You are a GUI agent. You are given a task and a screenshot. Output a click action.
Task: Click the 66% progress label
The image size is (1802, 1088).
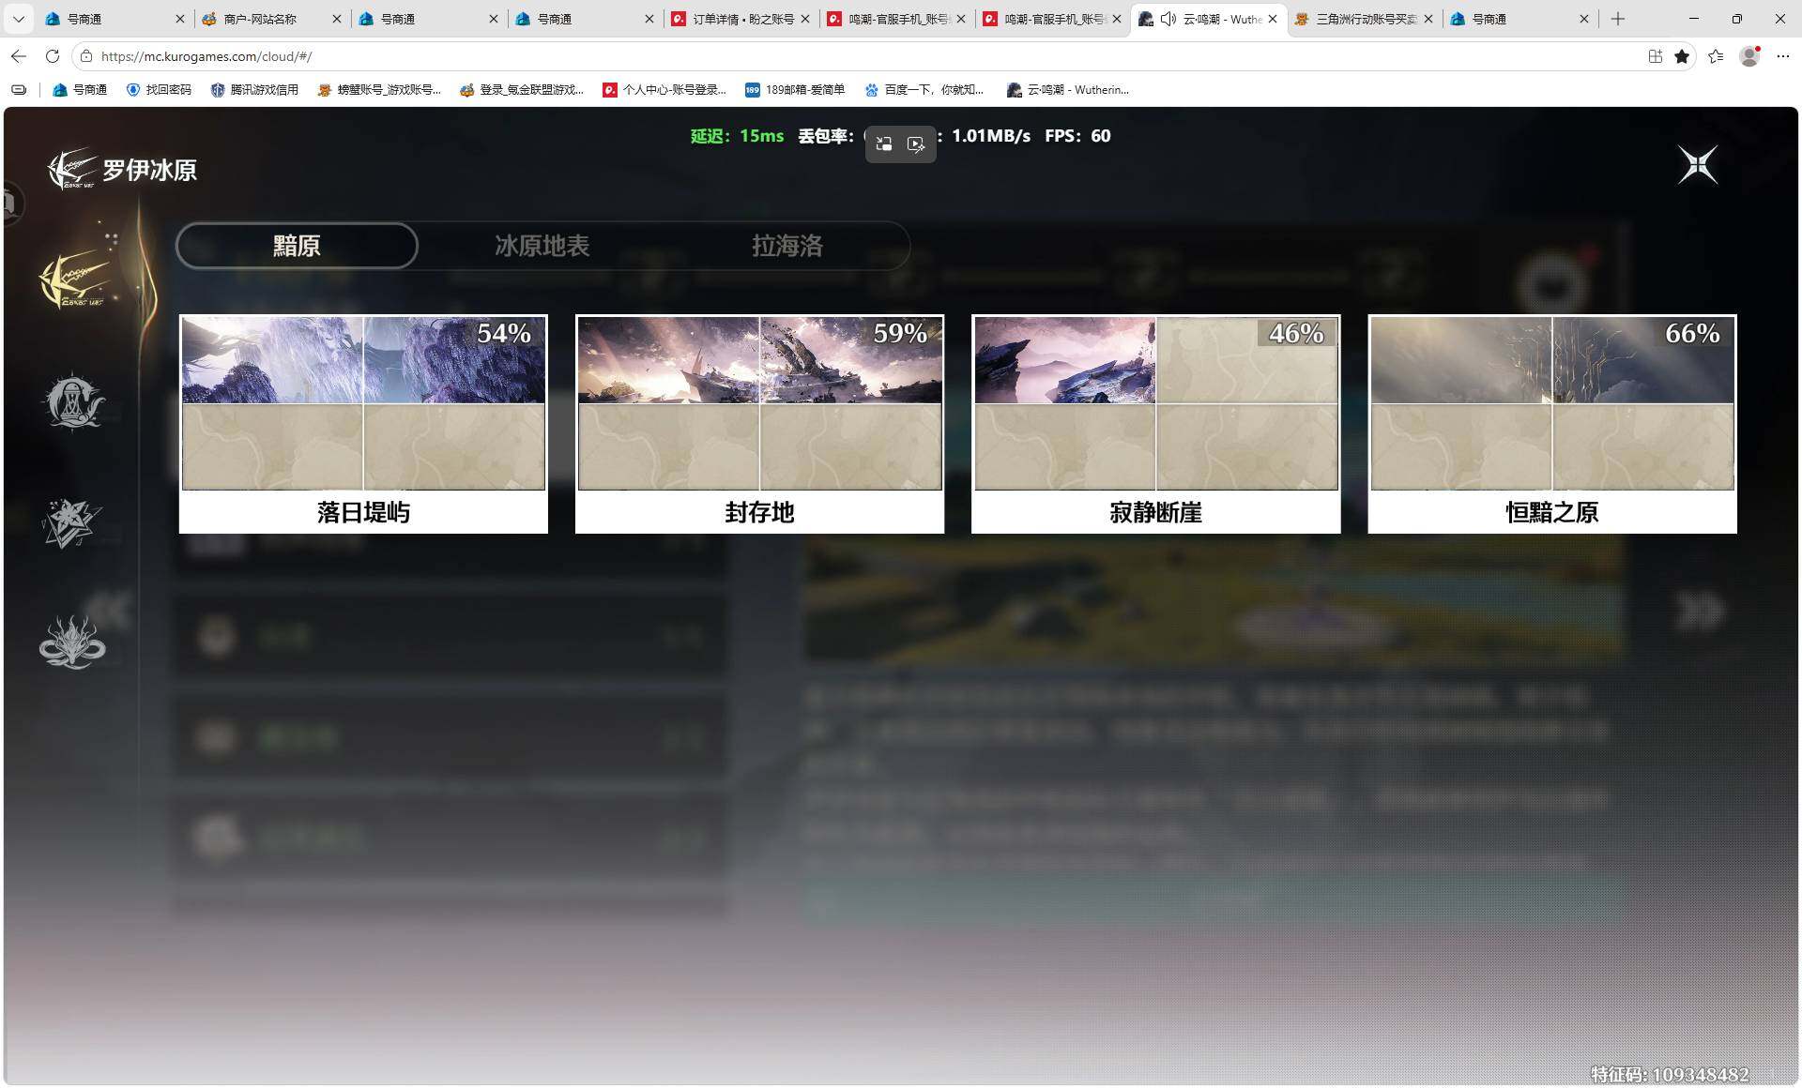tap(1692, 333)
